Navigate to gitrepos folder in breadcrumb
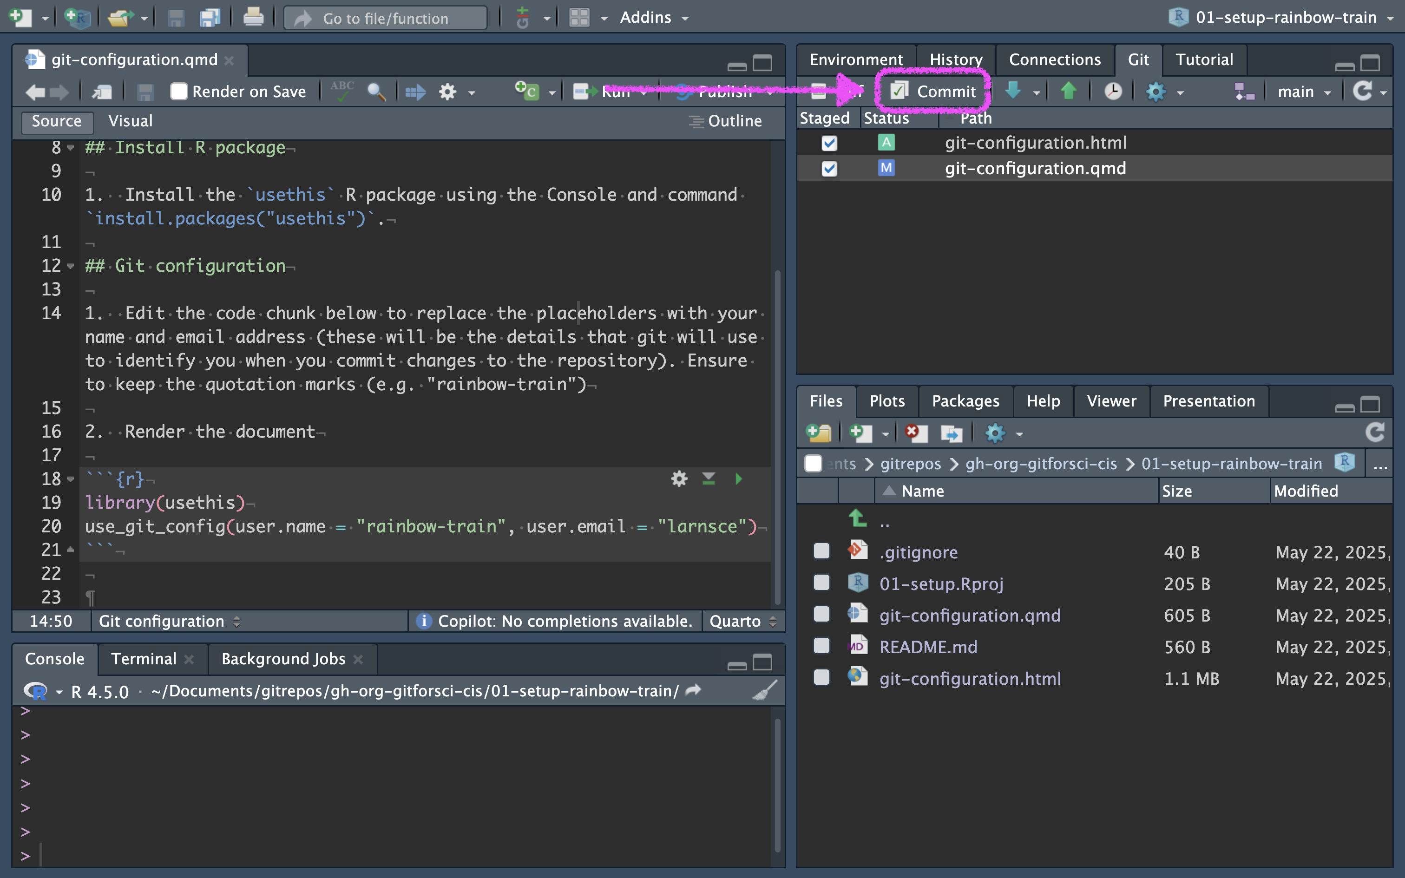Screen dimensions: 1405x878 [910, 464]
